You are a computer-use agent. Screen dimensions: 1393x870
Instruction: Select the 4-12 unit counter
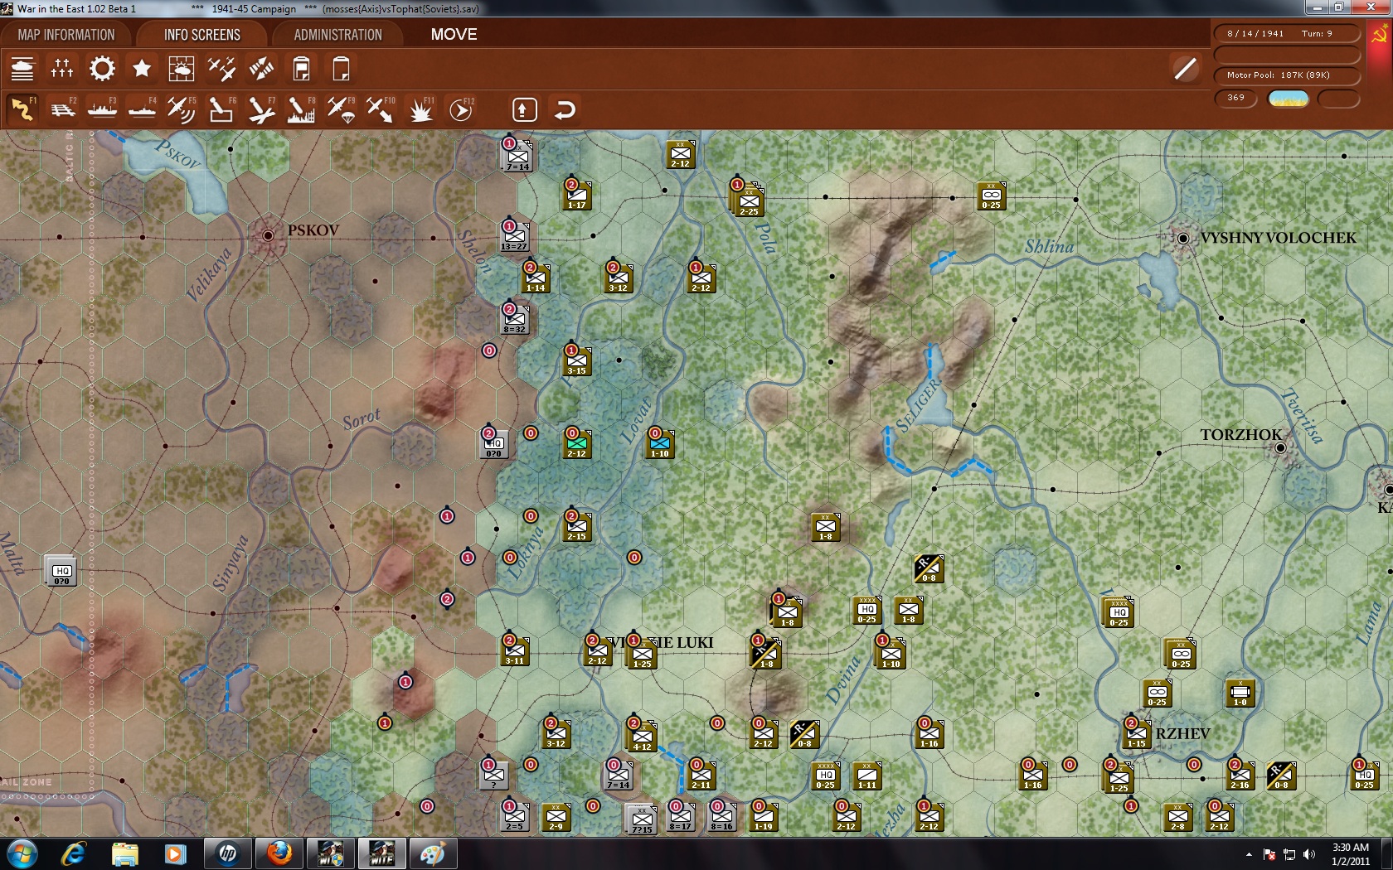[642, 736]
